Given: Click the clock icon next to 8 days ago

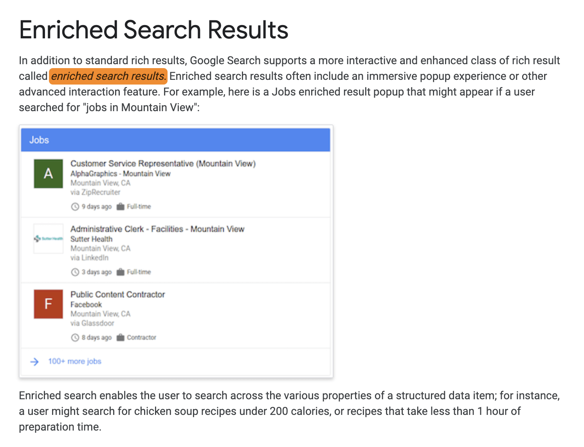Looking at the screenshot, I should coord(75,337).
